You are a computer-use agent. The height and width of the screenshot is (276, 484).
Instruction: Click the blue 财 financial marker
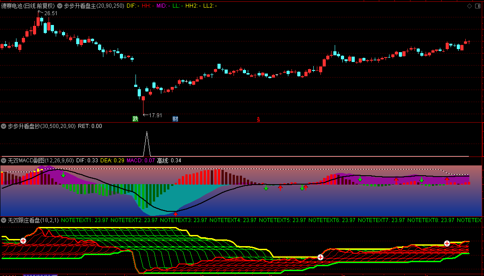[x=176, y=119]
